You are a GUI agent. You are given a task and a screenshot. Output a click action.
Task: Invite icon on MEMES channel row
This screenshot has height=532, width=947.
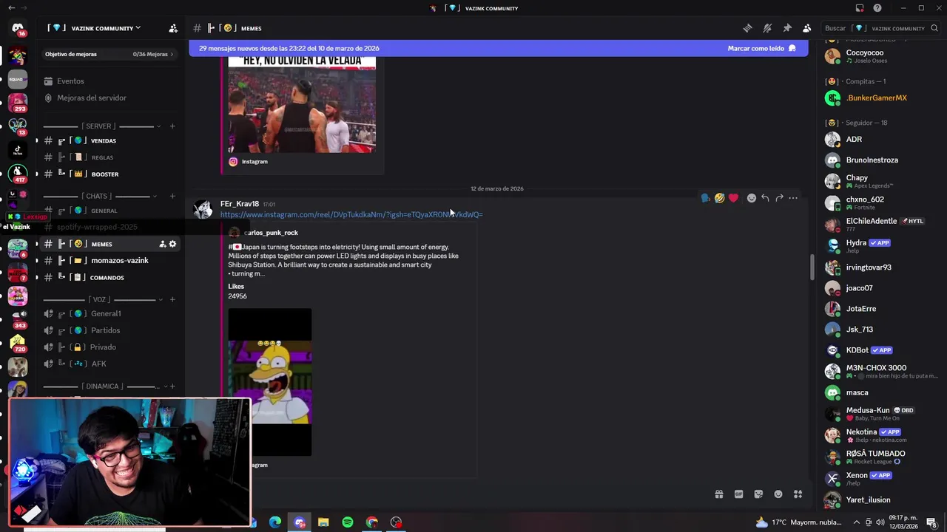coord(162,244)
